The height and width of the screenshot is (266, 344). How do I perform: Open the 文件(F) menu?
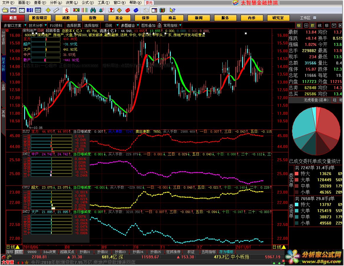click(8, 3)
